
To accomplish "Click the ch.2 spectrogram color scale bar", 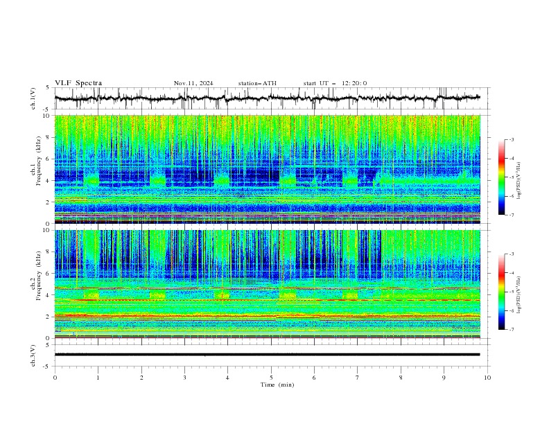I will click(x=501, y=292).
